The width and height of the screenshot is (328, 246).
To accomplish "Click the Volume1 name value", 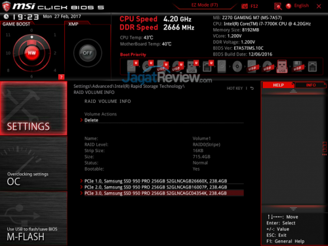I will pyautogui.click(x=201, y=138).
